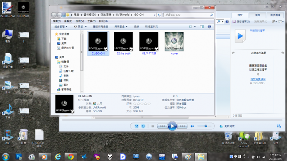Click the address bar refresh icon
Viewport: 287px width, 161px height.
pos(159,15)
